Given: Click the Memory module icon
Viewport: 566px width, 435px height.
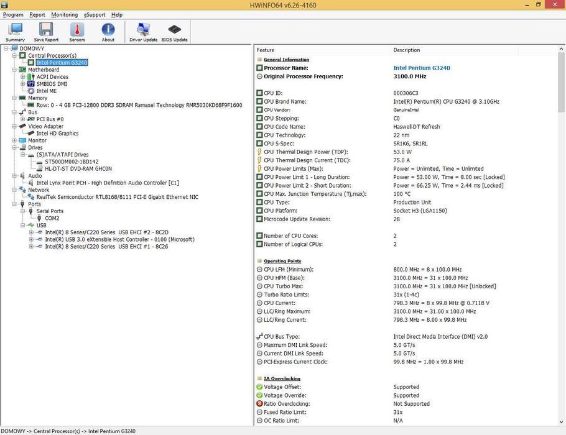Looking at the screenshot, I should pos(23,98).
